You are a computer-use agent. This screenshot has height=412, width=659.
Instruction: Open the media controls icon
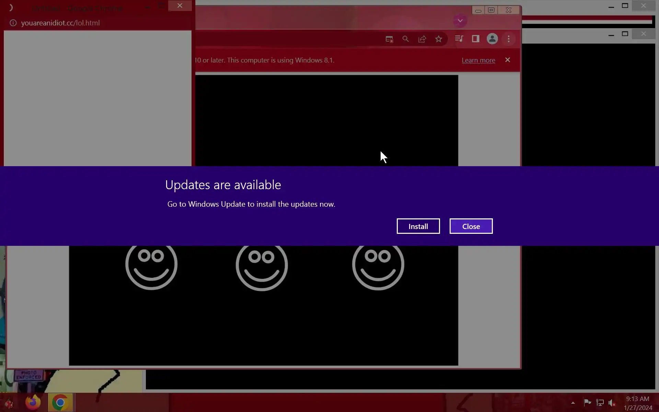click(x=459, y=39)
